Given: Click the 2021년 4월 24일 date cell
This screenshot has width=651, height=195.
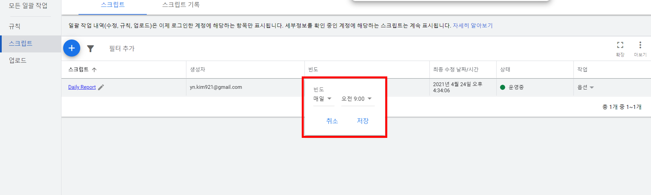Looking at the screenshot, I should pyautogui.click(x=458, y=87).
